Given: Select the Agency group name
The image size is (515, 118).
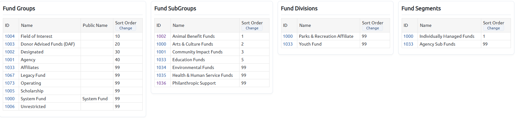Looking at the screenshot, I should [28, 60].
